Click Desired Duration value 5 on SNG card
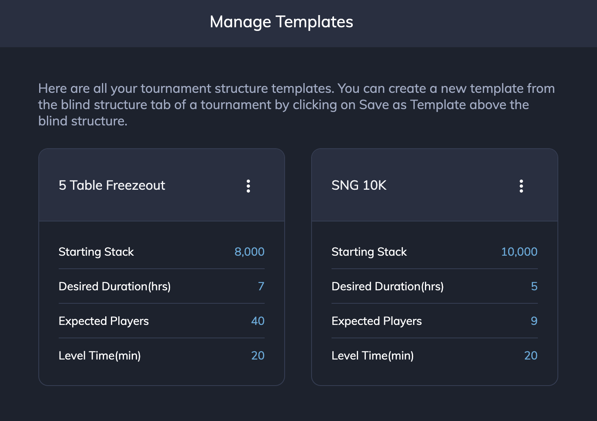Viewport: 597px width, 421px height. tap(534, 286)
